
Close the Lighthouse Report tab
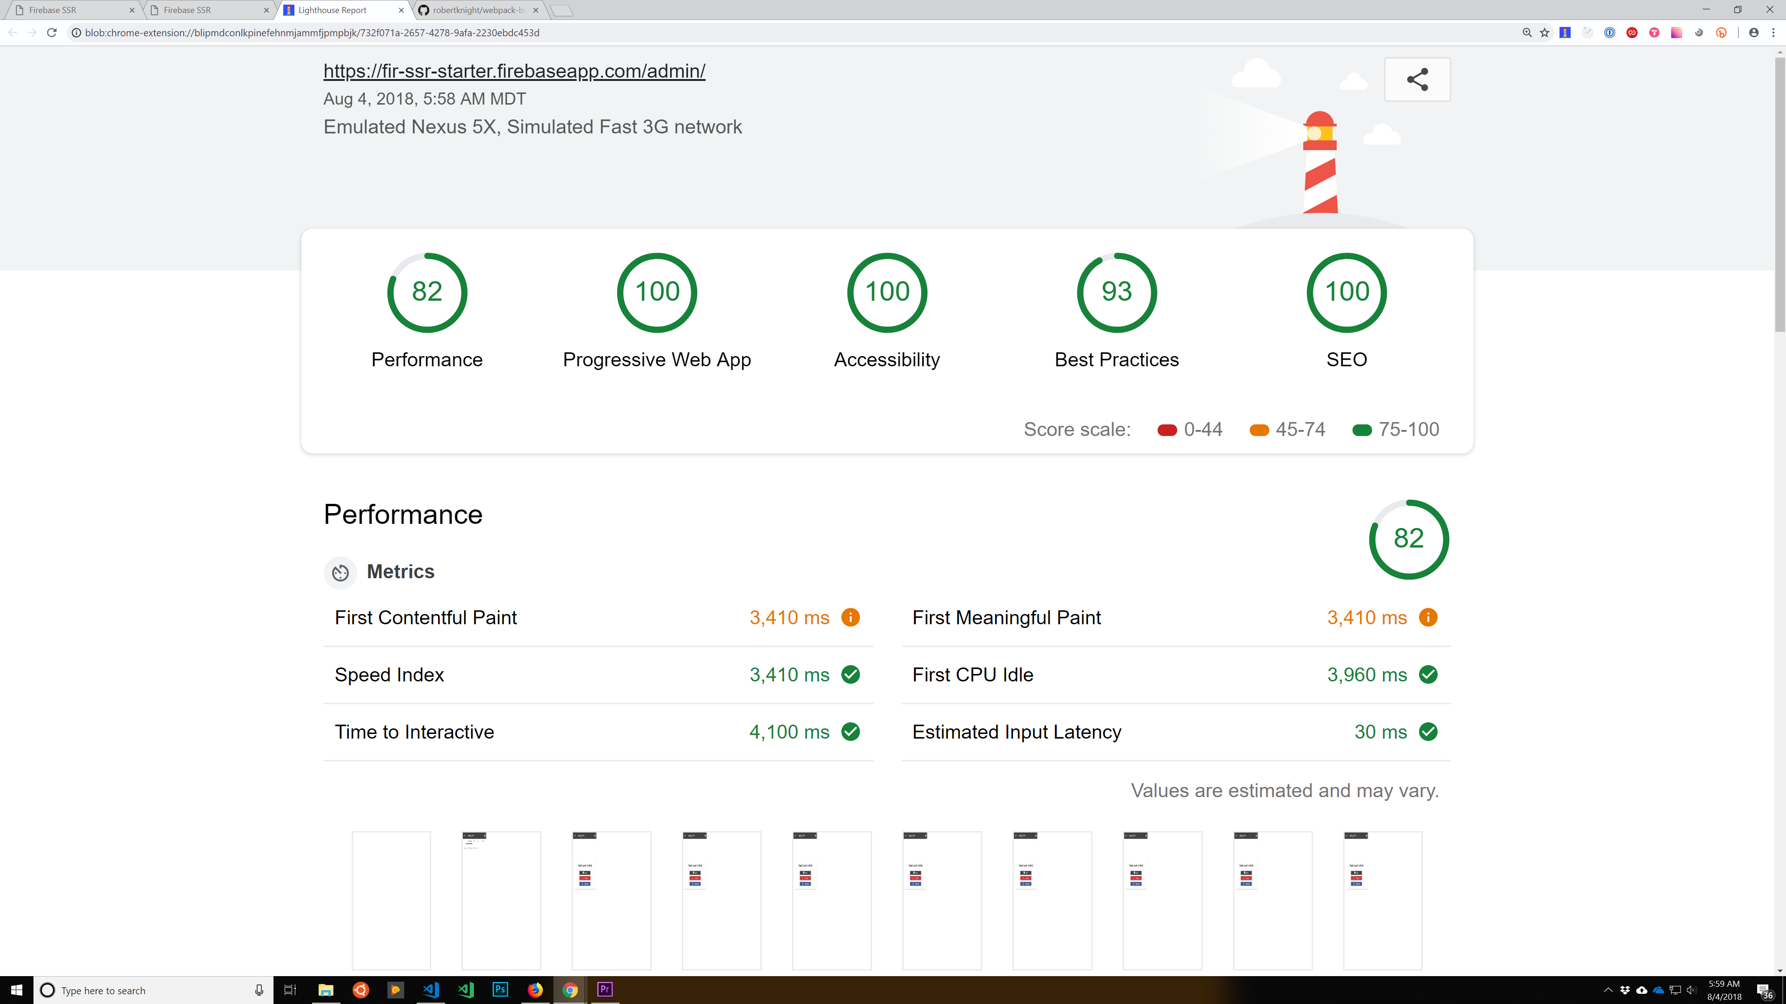[401, 10]
